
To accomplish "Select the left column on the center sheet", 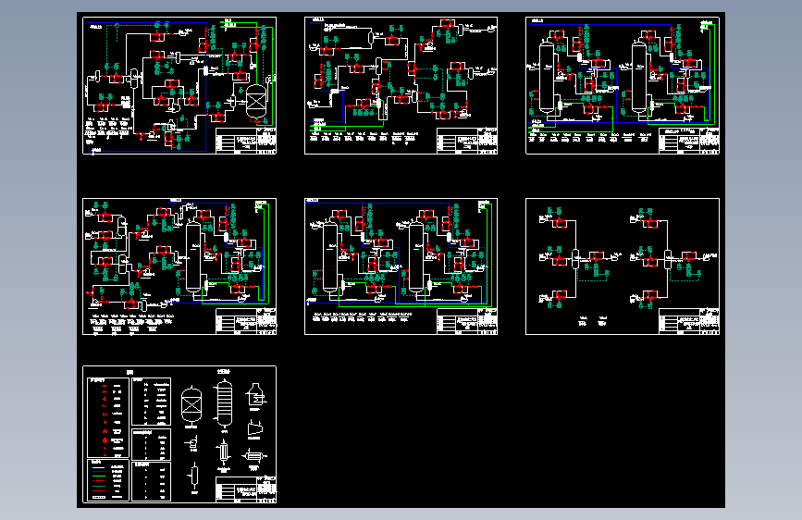I will click(330, 257).
